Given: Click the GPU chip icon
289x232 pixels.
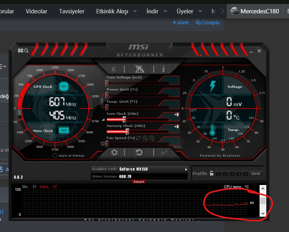Looking at the screenshot, I should point(64,86).
